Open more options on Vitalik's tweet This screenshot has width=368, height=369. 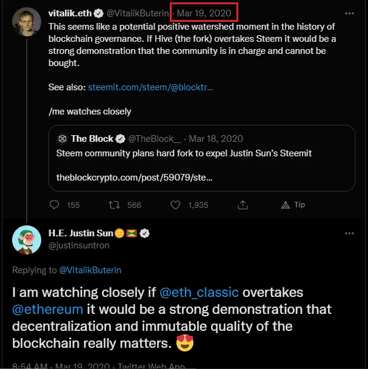(349, 13)
